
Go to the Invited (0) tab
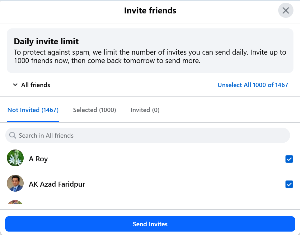(145, 110)
